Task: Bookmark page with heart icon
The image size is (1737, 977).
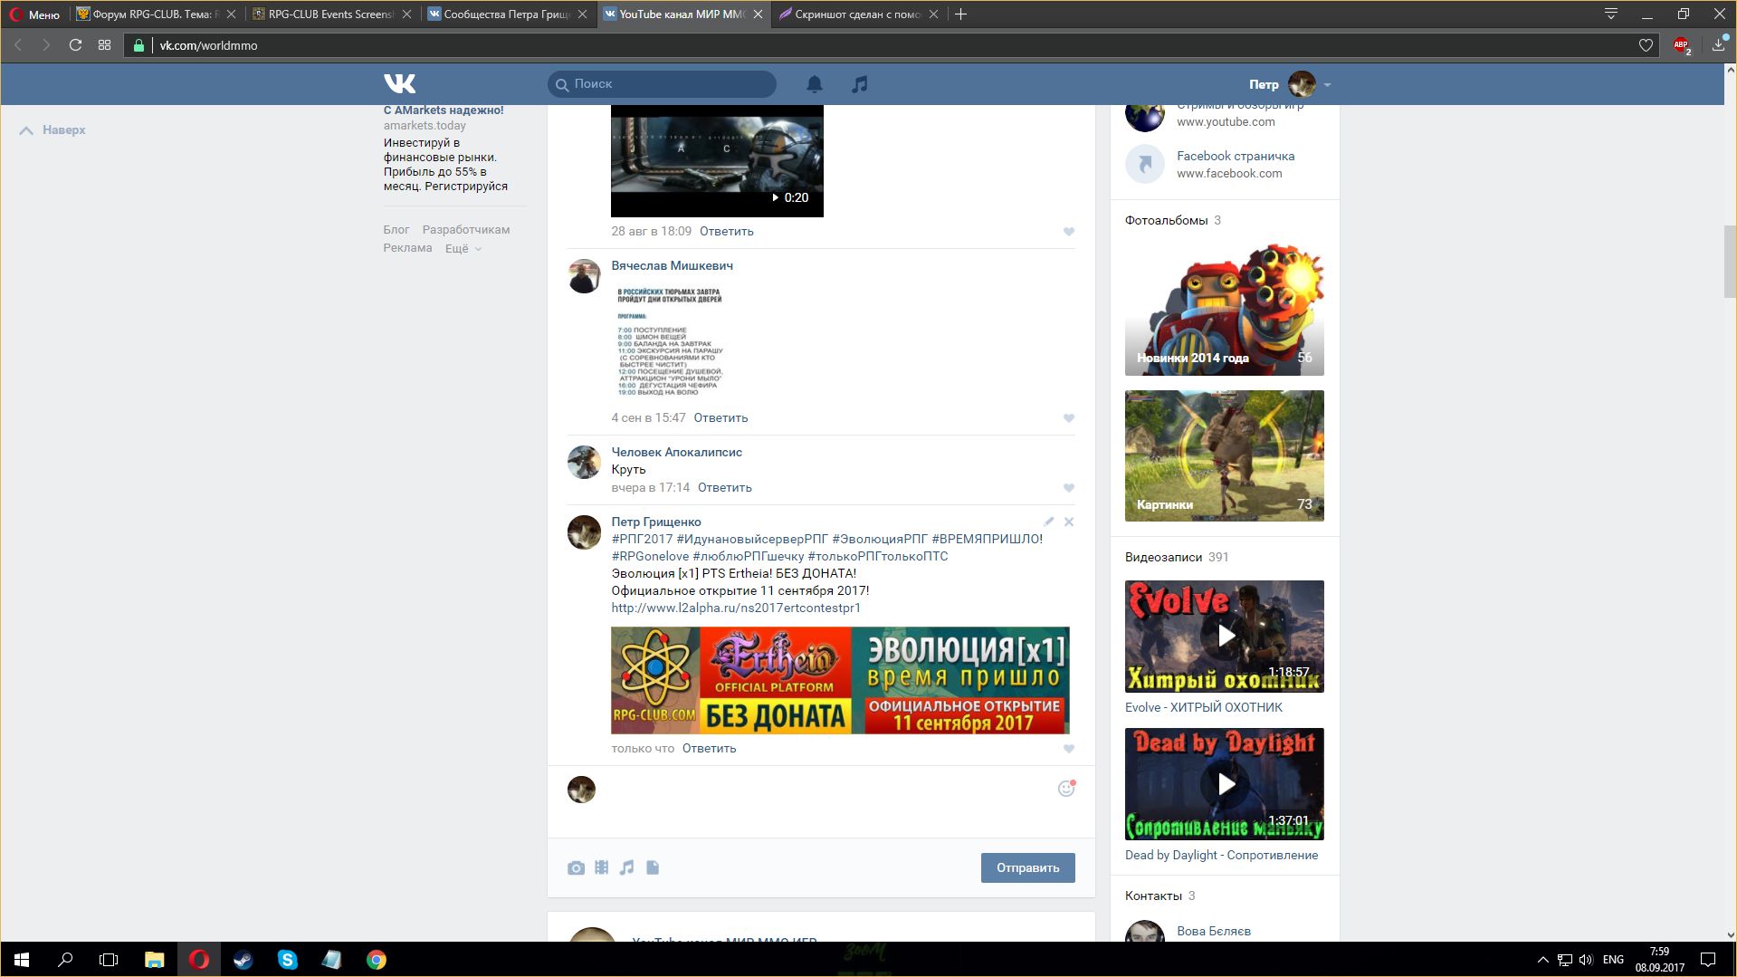Action: (1646, 45)
